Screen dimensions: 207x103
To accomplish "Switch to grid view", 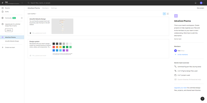I will coord(164,14).
